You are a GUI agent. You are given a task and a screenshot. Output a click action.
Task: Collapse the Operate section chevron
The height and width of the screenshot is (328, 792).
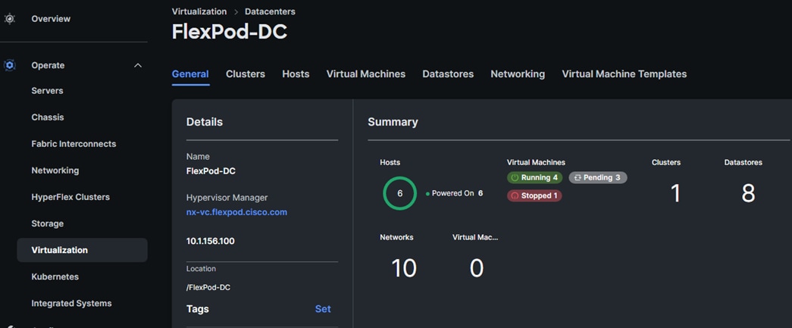pos(137,66)
